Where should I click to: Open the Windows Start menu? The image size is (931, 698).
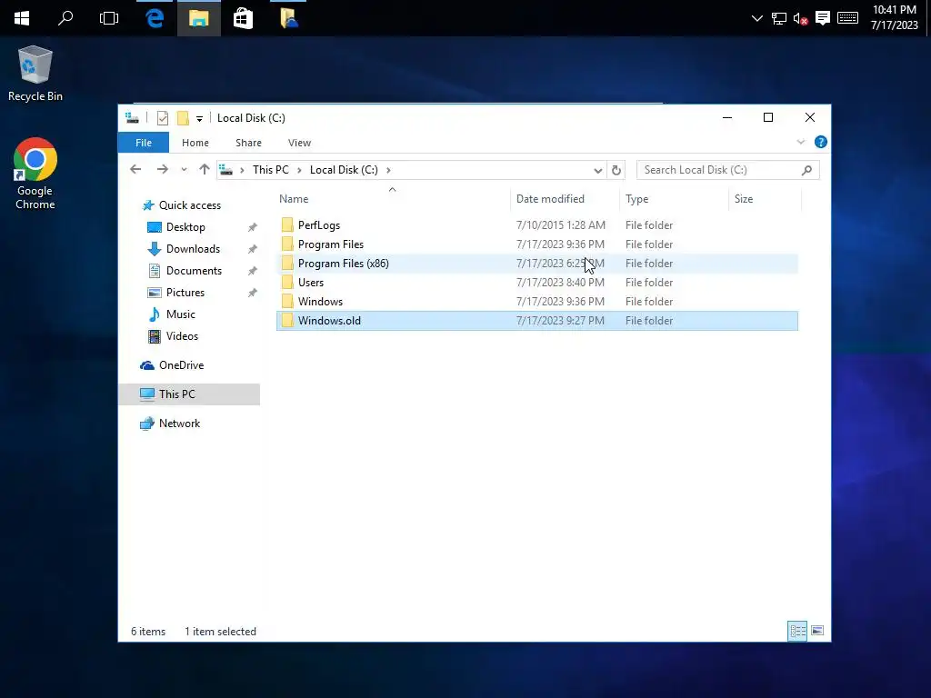22,18
